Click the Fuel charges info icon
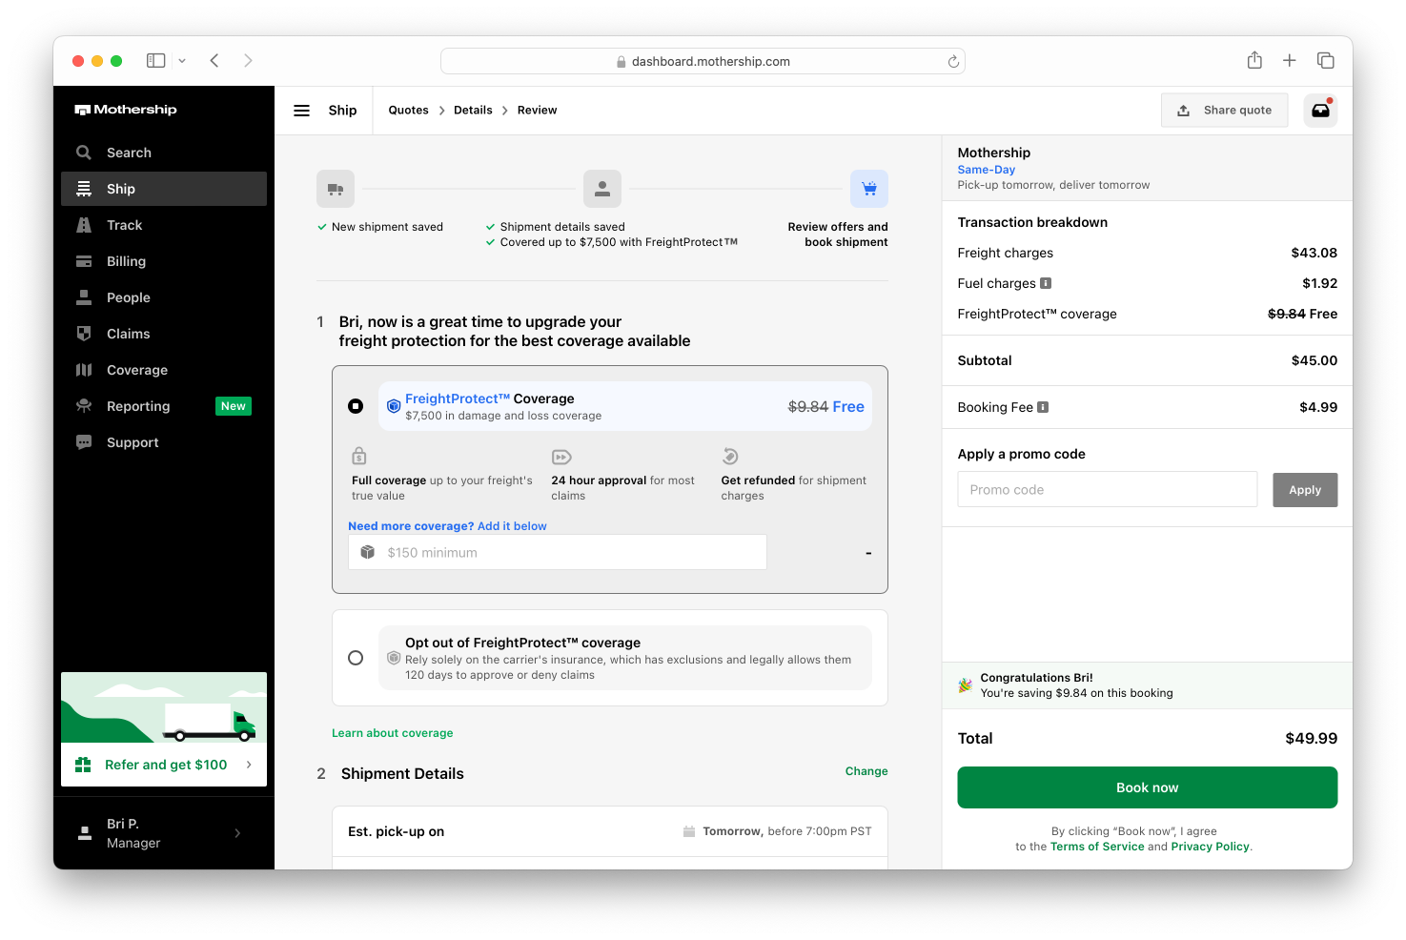 tap(1046, 283)
